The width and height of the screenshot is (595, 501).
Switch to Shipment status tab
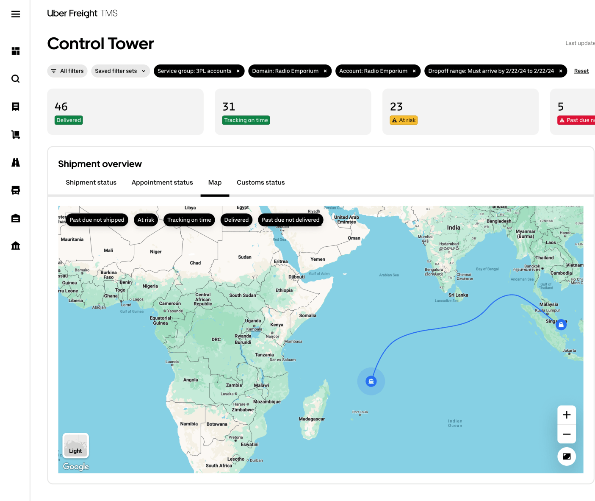point(91,183)
